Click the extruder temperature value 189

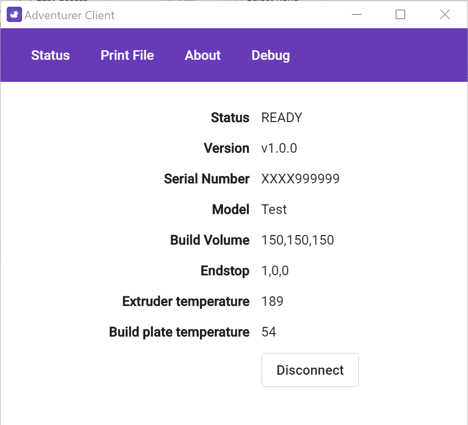(272, 302)
